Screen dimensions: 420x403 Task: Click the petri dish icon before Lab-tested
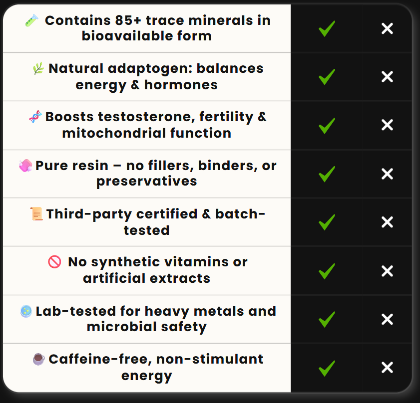[x=26, y=311]
